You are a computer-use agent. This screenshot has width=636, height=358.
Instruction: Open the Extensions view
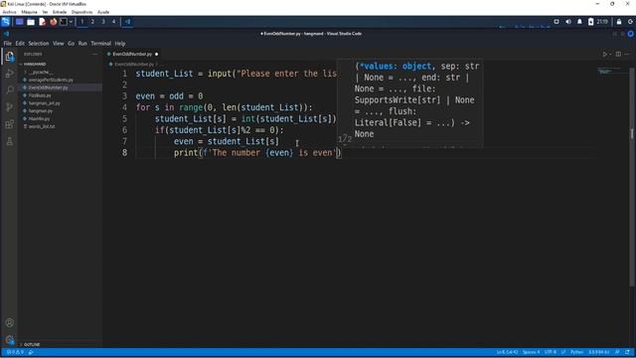pos(9,124)
